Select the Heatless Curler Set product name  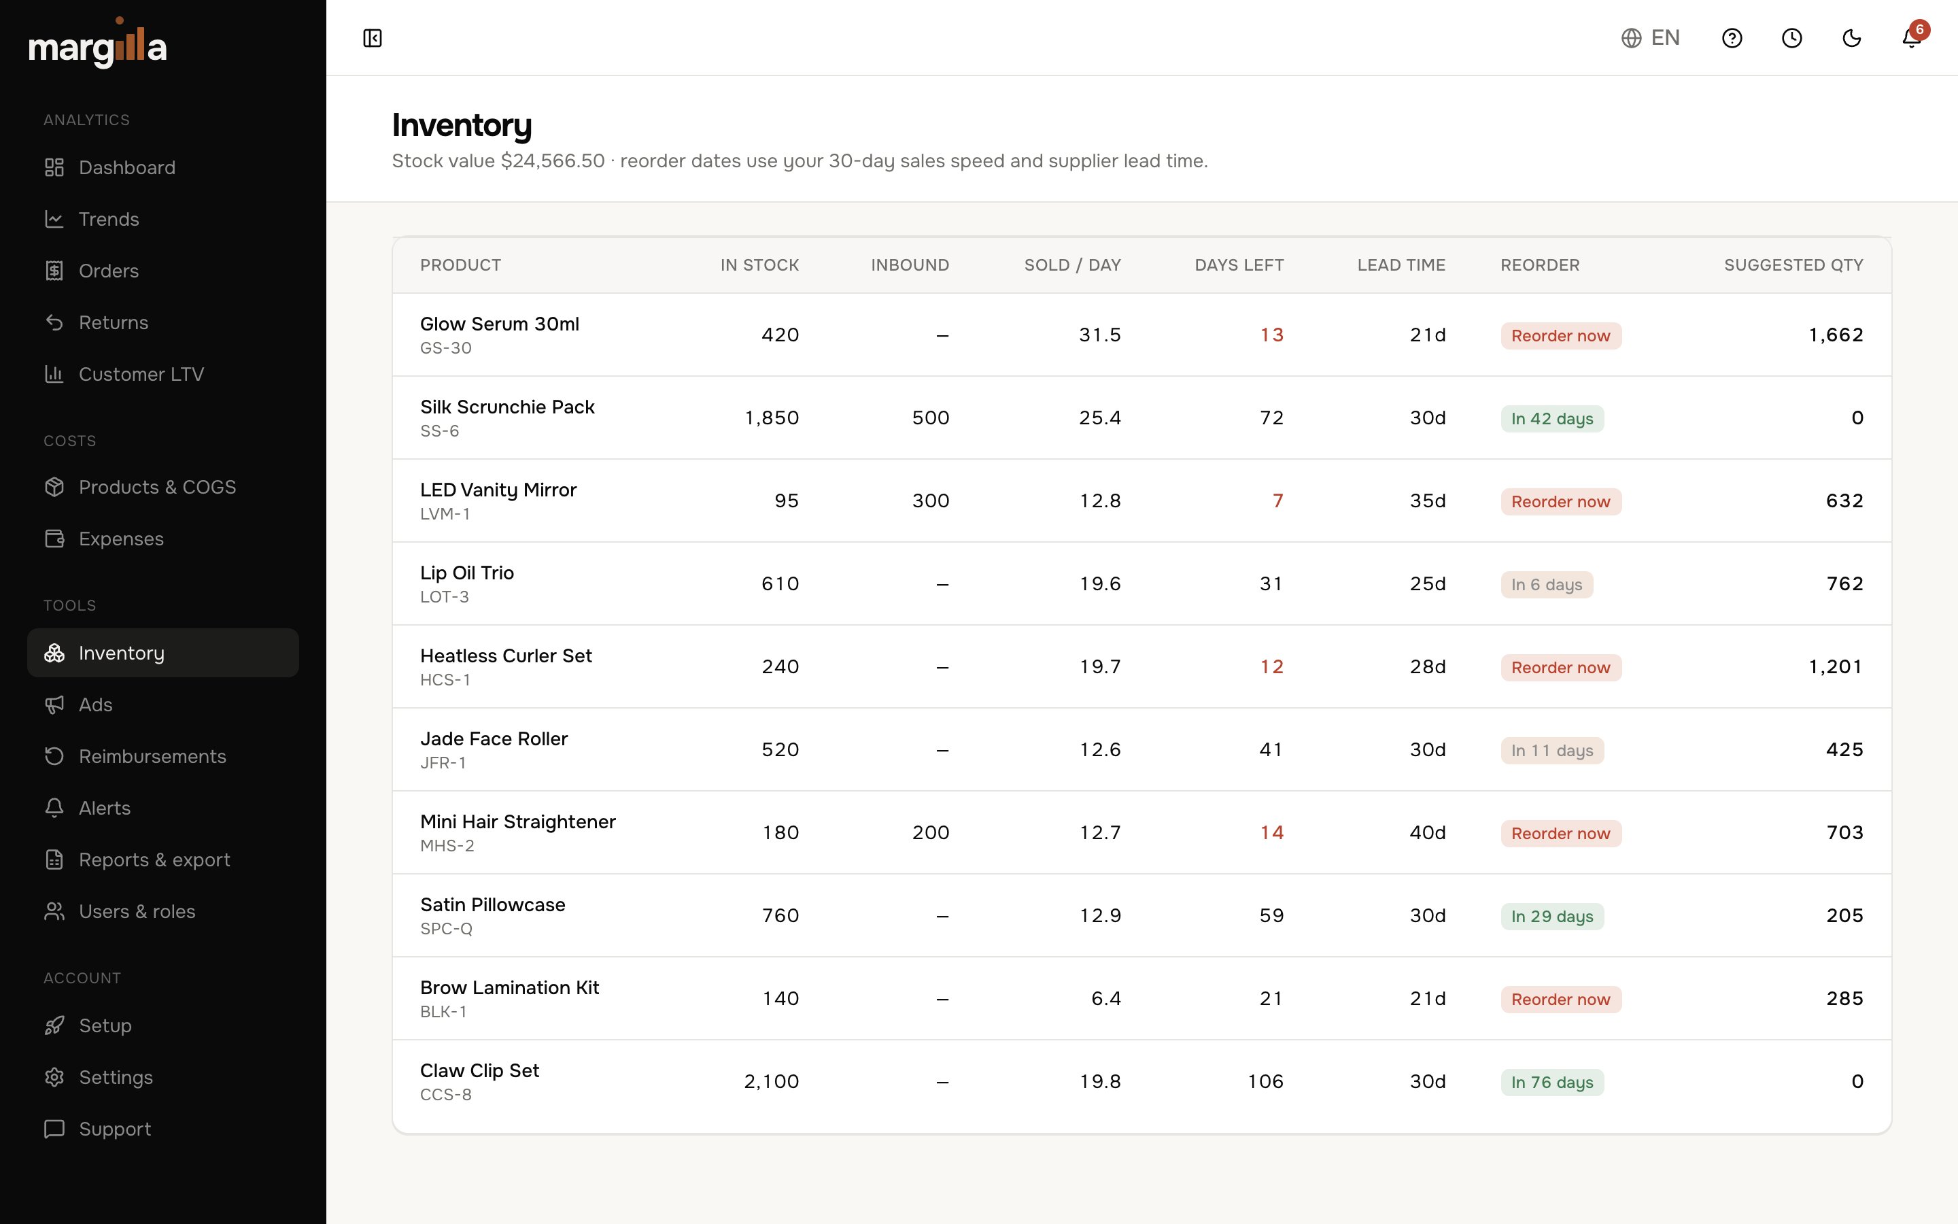pos(506,656)
